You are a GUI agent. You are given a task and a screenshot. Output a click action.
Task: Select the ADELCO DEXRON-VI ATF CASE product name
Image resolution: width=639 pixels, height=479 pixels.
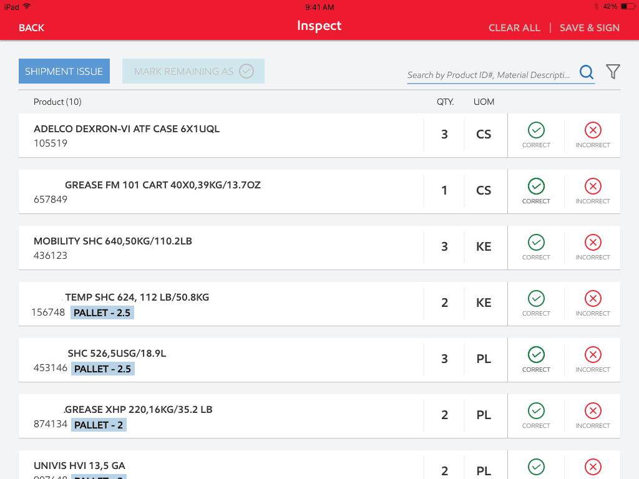[126, 128]
